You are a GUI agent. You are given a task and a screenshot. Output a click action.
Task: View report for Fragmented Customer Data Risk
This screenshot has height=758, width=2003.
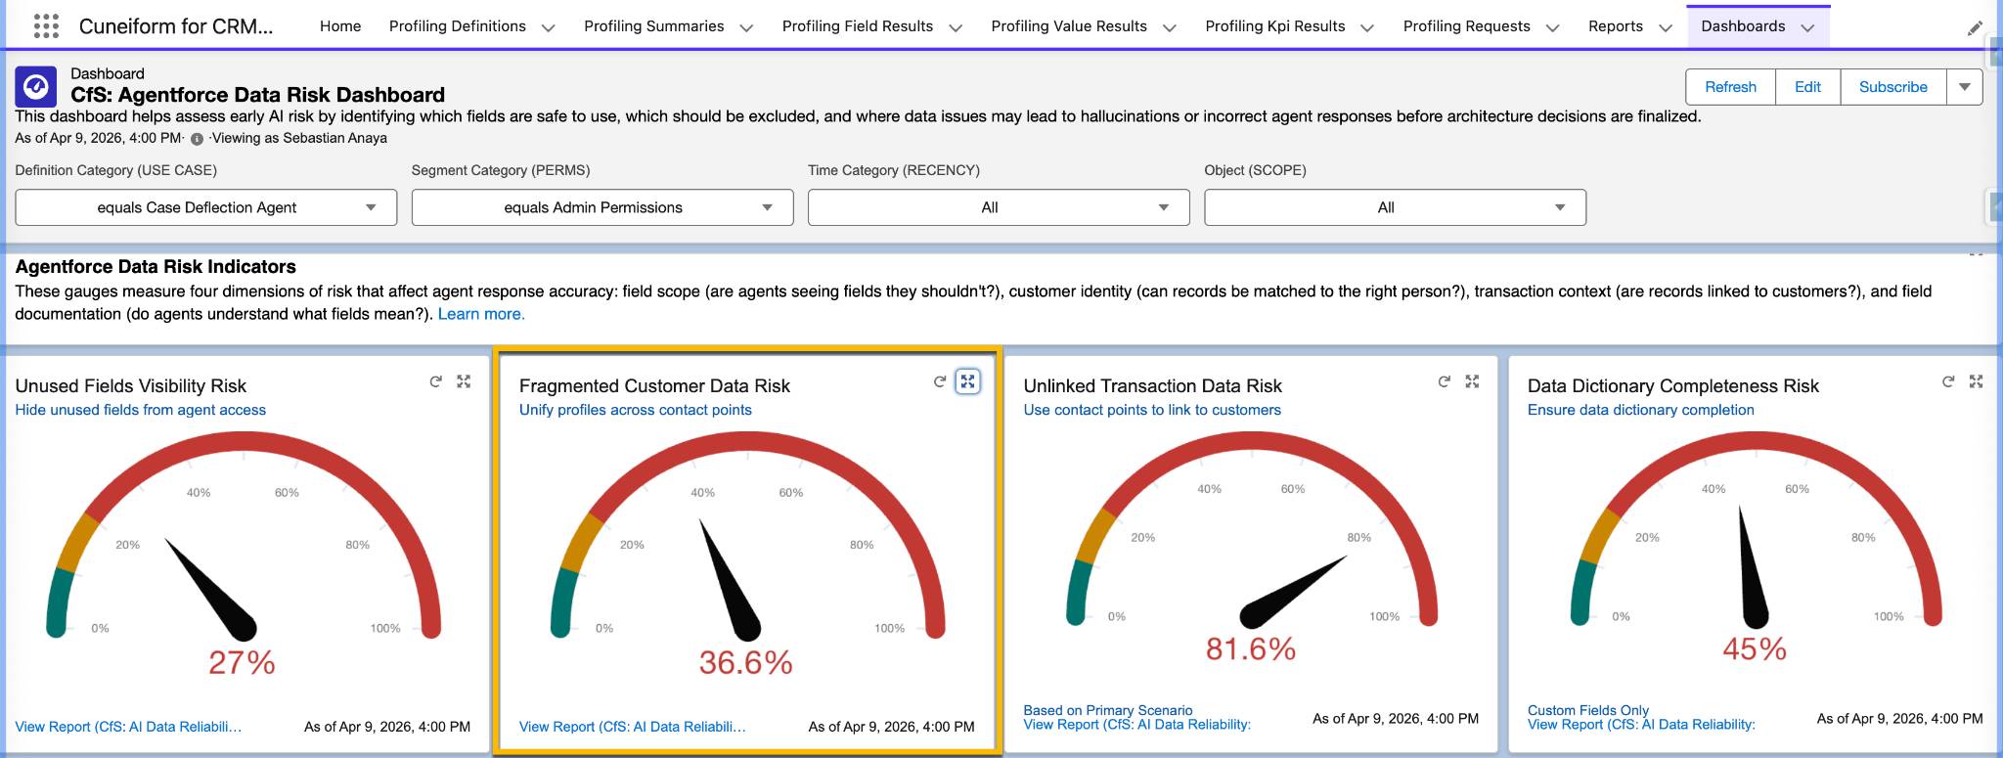[633, 727]
